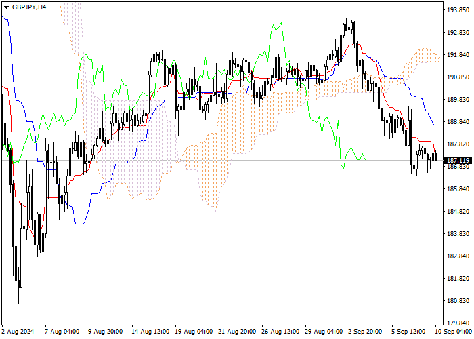Click the 189.830 price axis label
The width and height of the screenshot is (474, 339).
pyautogui.click(x=458, y=100)
